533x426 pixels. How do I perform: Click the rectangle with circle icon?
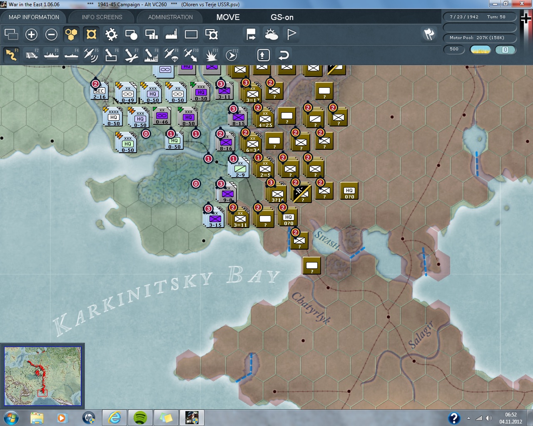[x=131, y=34]
